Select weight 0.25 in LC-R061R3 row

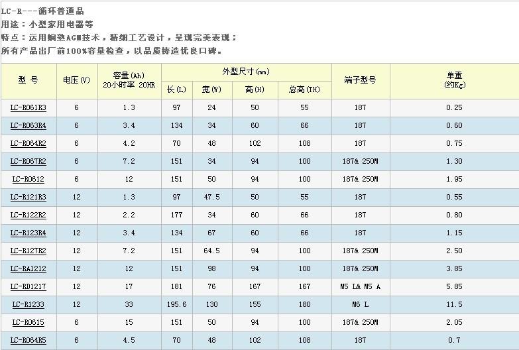[x=454, y=107]
